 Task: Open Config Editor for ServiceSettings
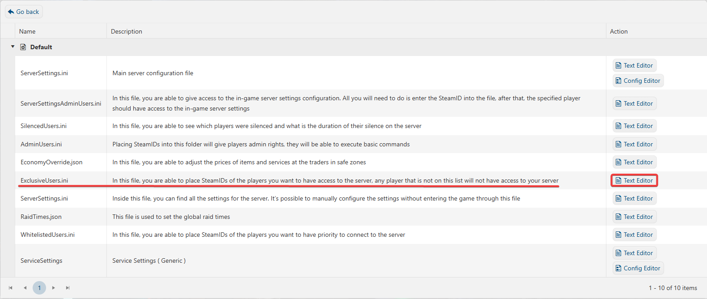point(638,268)
